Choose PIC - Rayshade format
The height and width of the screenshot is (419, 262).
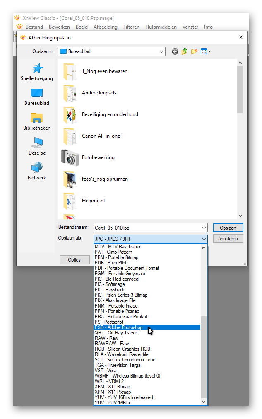(x=147, y=290)
